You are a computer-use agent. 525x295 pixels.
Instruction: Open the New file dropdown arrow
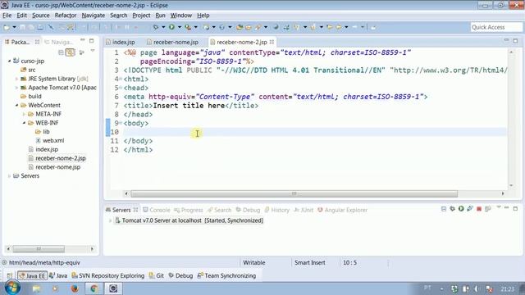[x=14, y=27]
